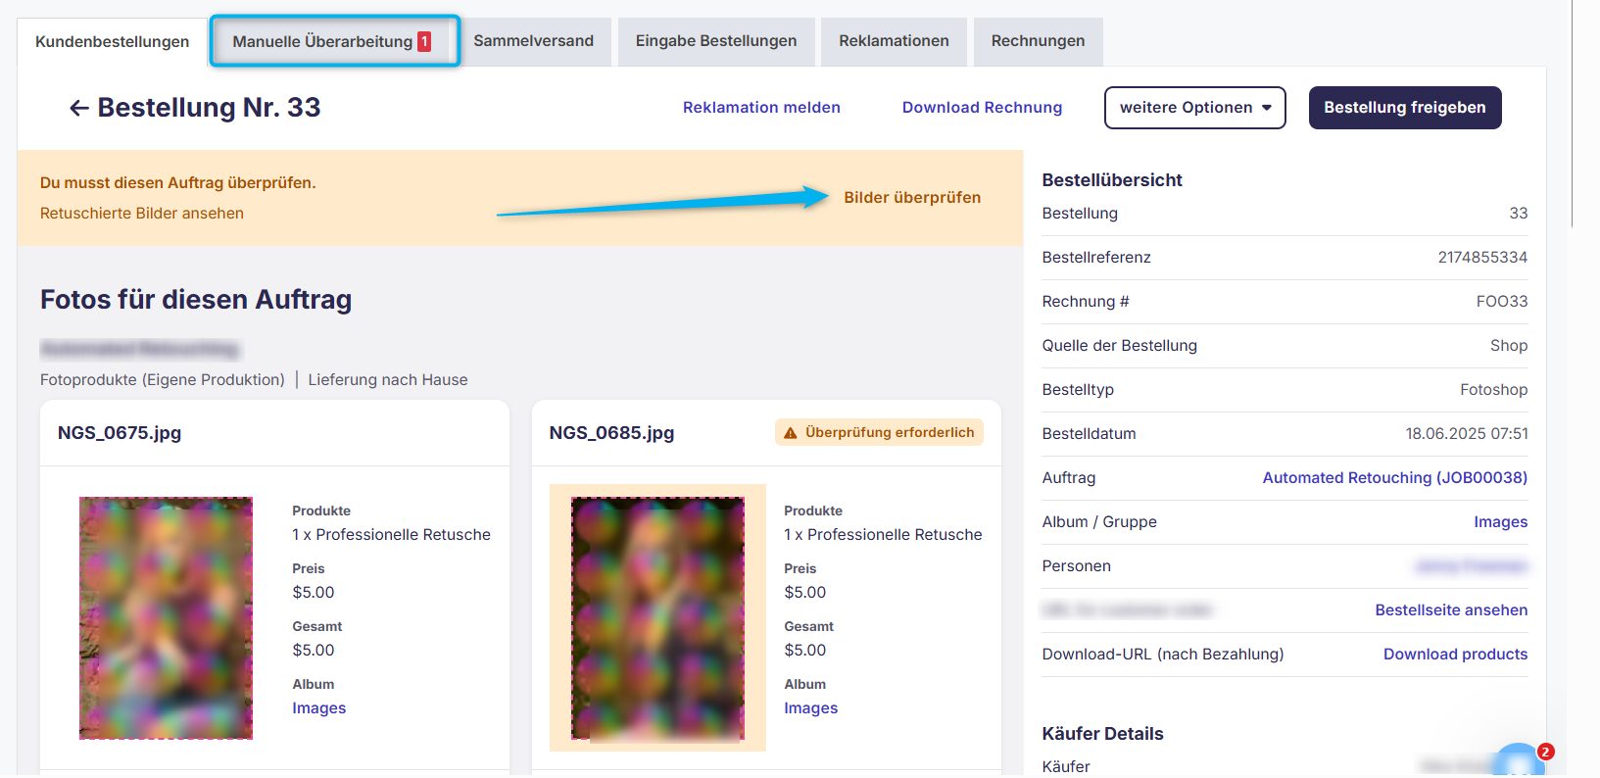Click Download products link
Viewport: 1600px width, 778px height.
point(1455,655)
